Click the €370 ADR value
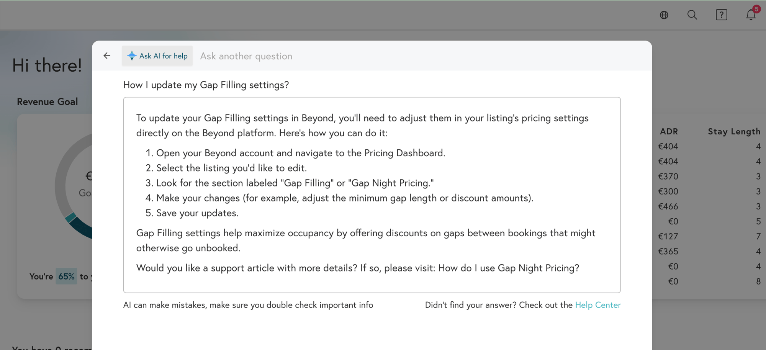Viewport: 766px width, 350px height. point(668,177)
